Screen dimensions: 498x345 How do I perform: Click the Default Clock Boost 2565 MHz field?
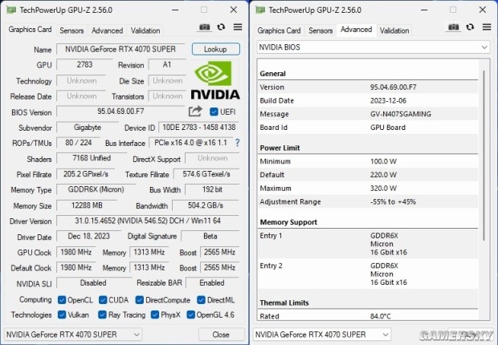click(219, 267)
